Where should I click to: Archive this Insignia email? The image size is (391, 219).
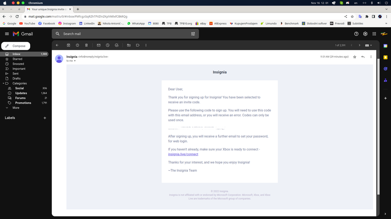(68, 45)
